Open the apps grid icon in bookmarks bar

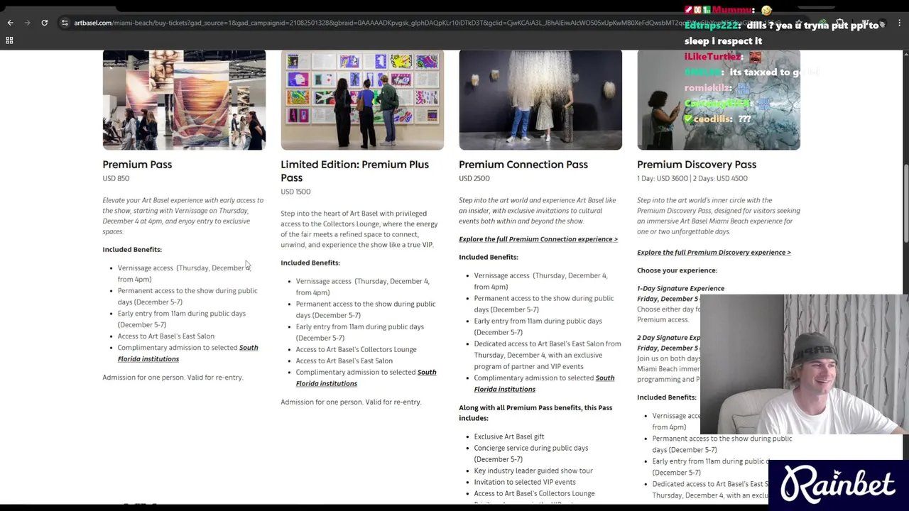tap(9, 40)
